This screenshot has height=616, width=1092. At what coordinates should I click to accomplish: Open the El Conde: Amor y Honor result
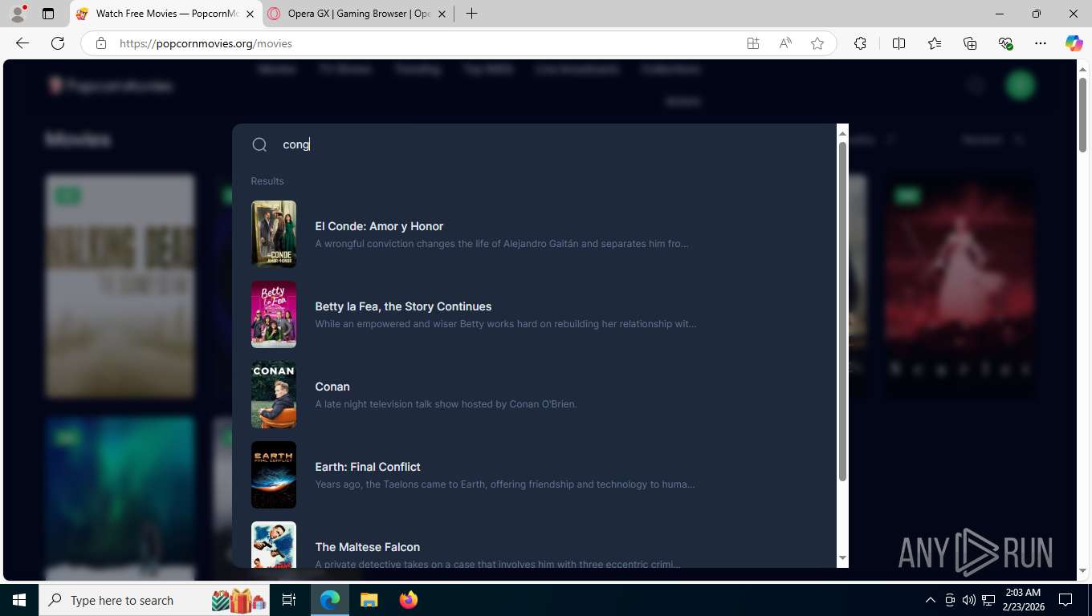click(x=534, y=234)
